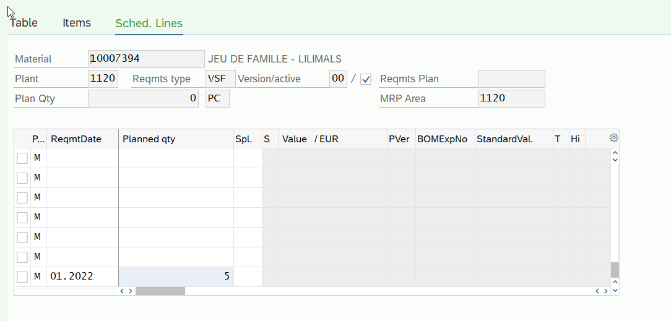Click the Planned qty column header
Screen dimensions: 671x321
[176, 139]
